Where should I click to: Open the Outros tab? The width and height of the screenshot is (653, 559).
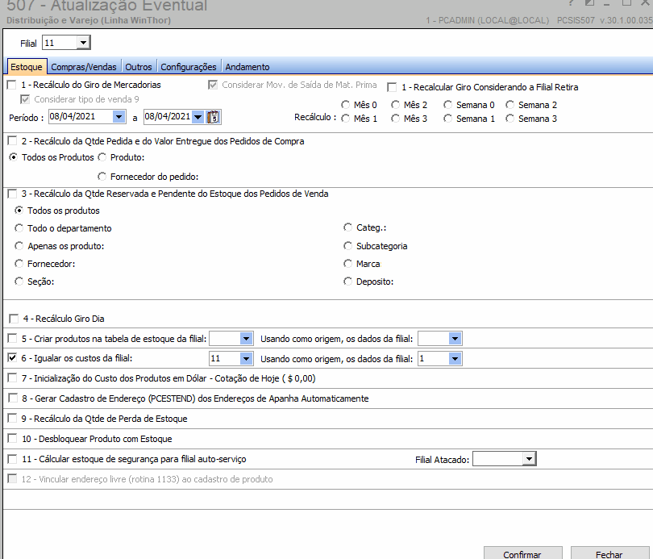(x=139, y=67)
